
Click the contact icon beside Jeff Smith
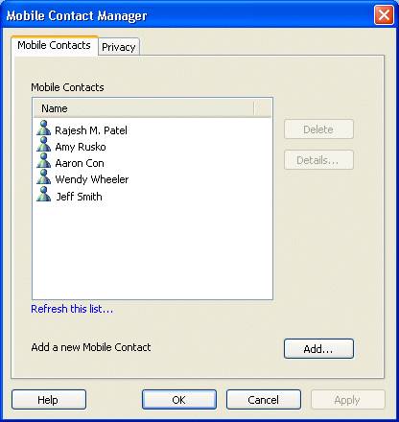43,195
